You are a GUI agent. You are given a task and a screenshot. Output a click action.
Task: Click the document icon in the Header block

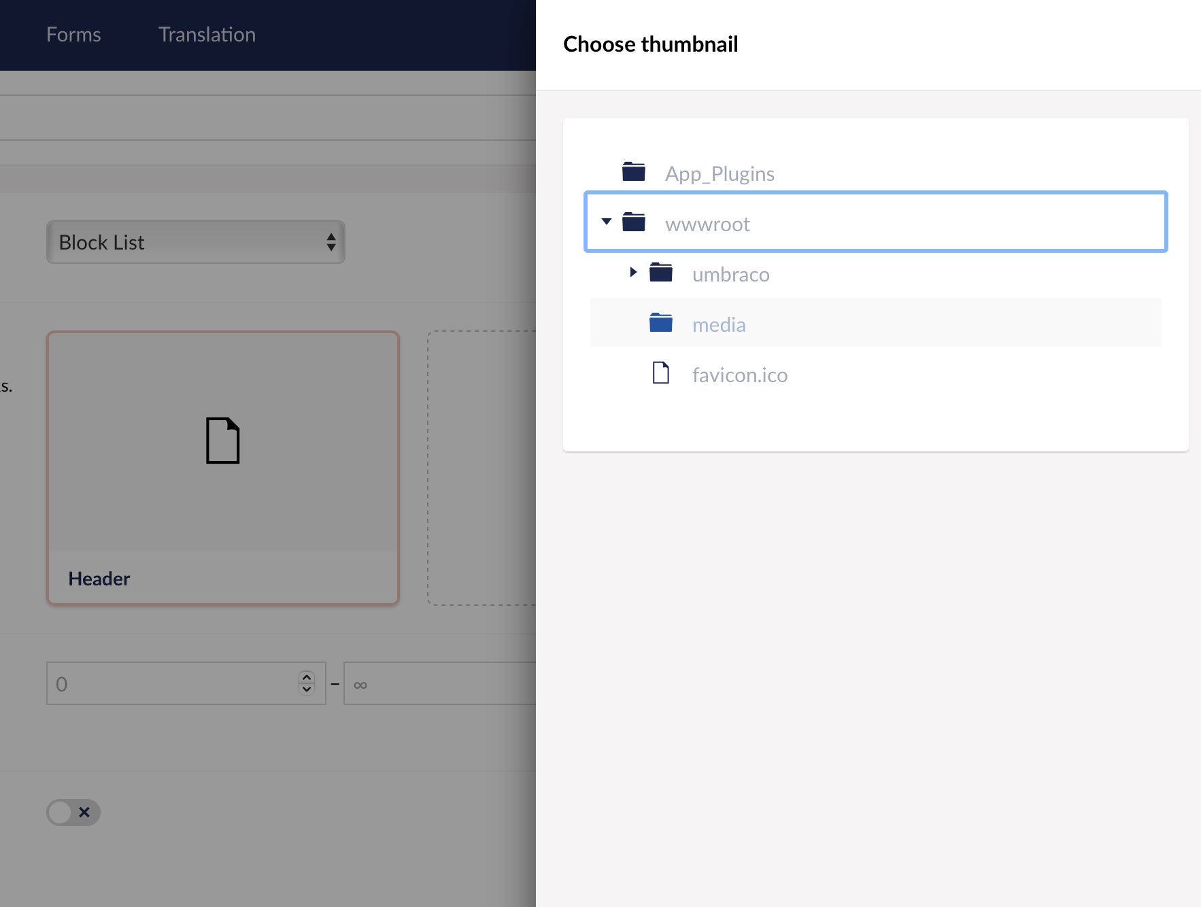pos(223,441)
